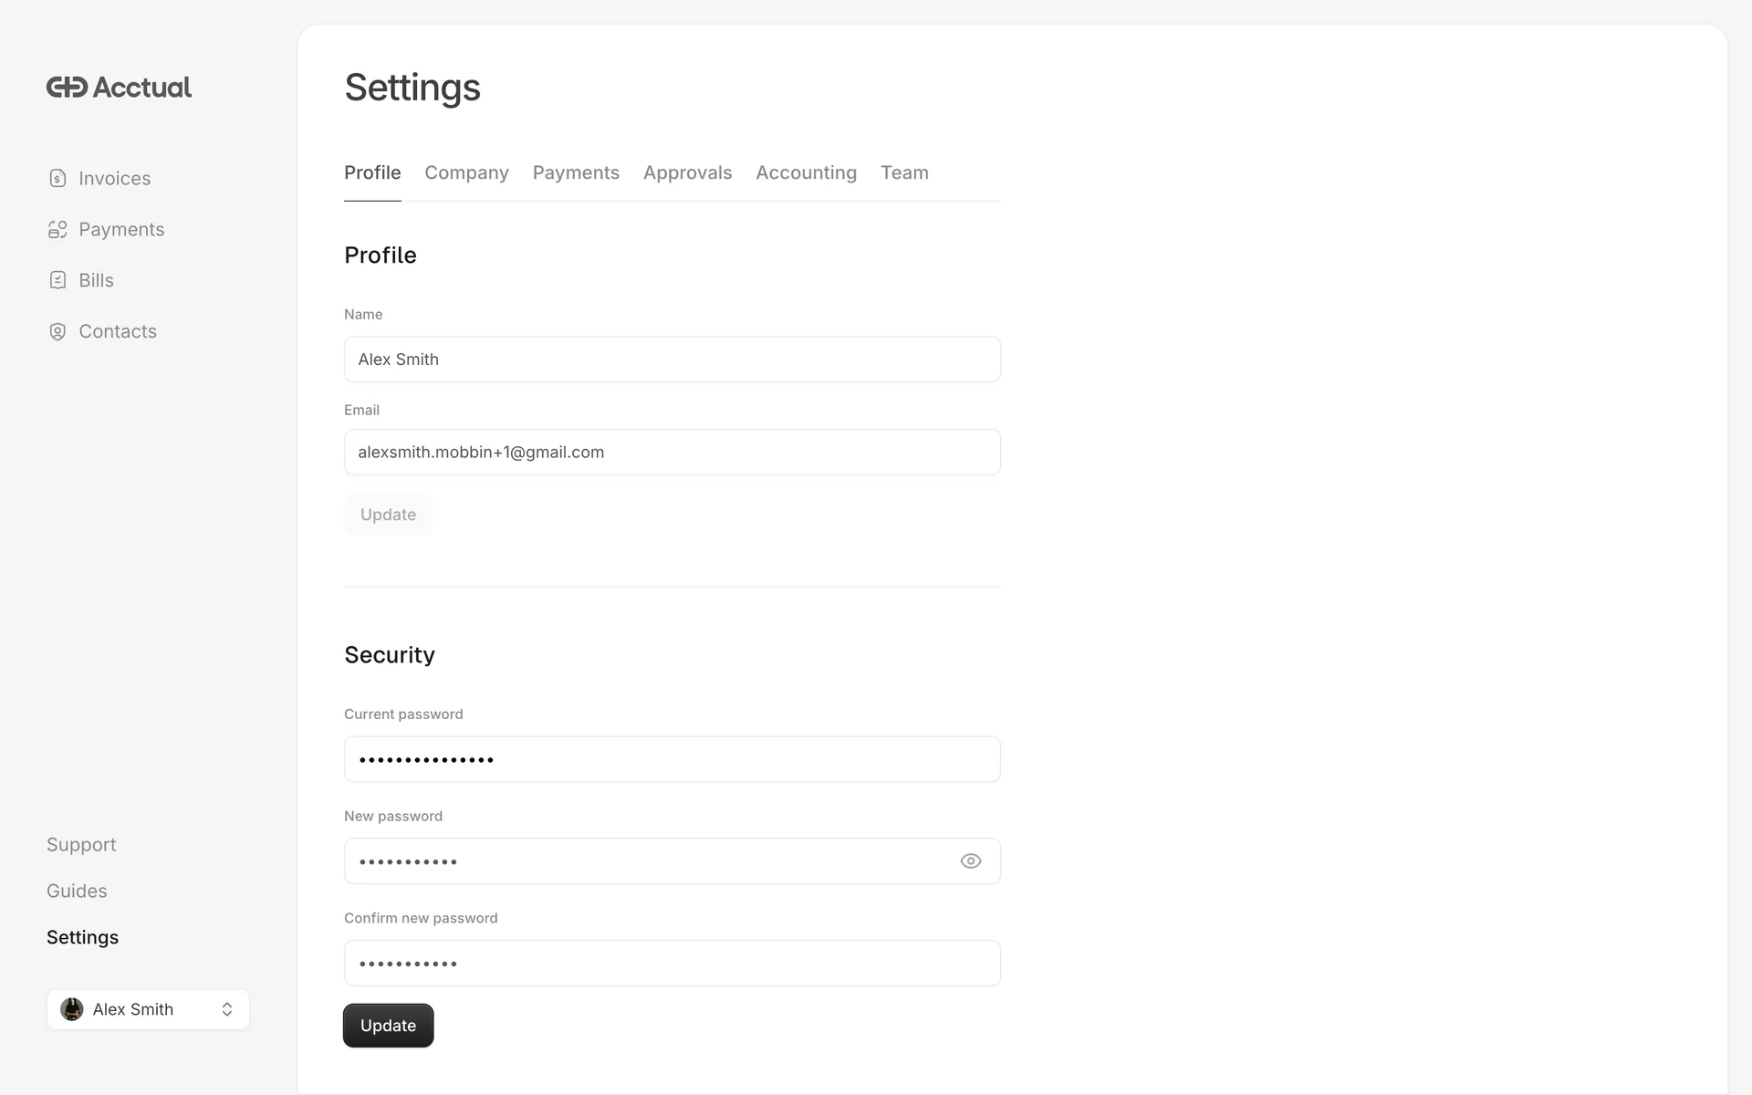Go to the Accounting tab
Screen dimensions: 1752x1095
(806, 172)
